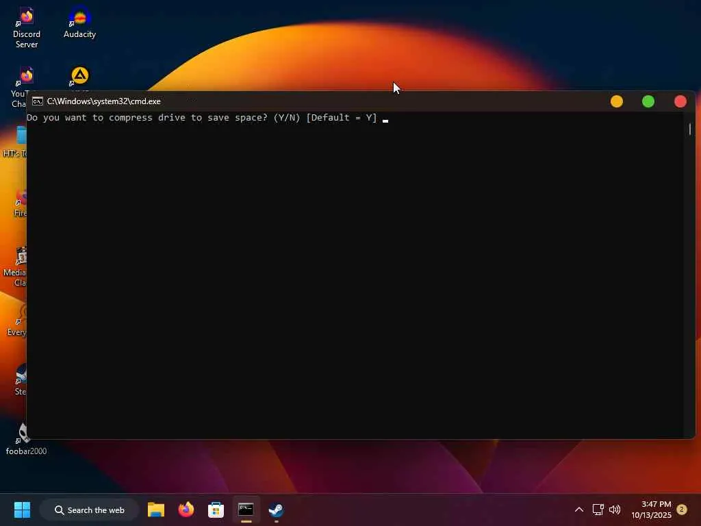
Task: Launch Firefox from the taskbar
Action: coord(186,510)
